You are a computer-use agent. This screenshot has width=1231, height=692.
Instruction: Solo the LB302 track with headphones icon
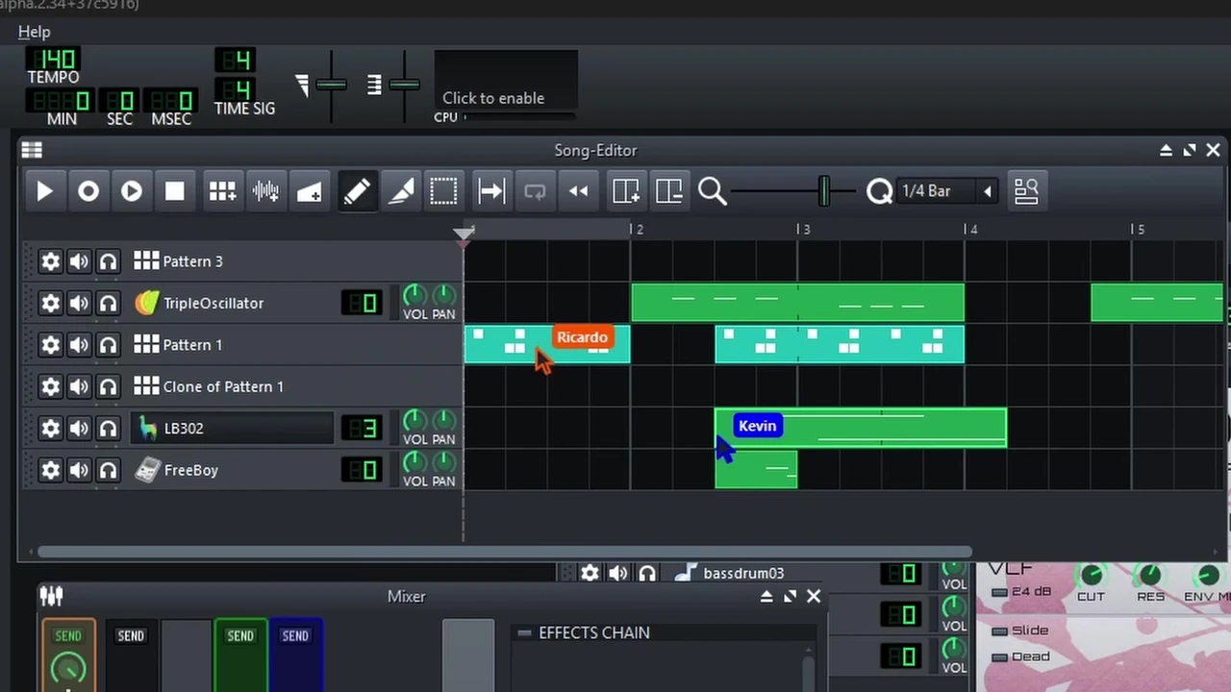click(x=108, y=428)
